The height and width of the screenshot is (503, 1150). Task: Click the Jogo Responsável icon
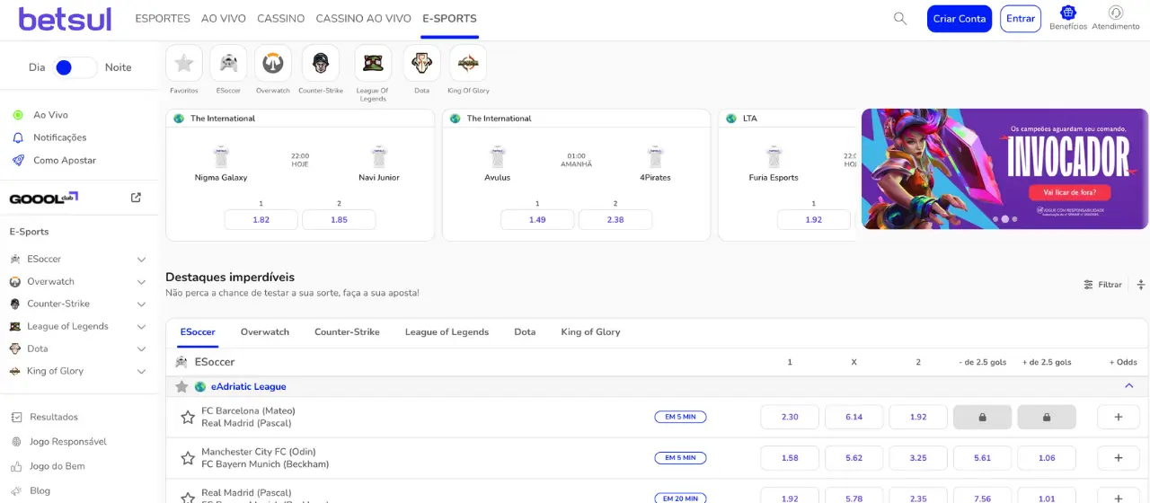[16, 442]
